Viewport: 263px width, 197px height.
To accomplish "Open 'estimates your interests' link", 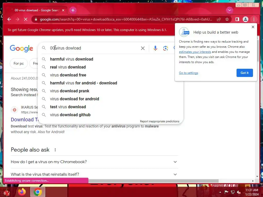I will (195, 52).
